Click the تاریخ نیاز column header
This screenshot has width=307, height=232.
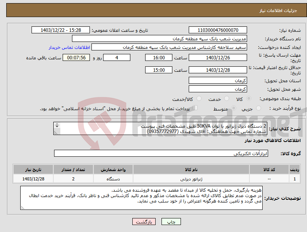[x=33, y=170]
